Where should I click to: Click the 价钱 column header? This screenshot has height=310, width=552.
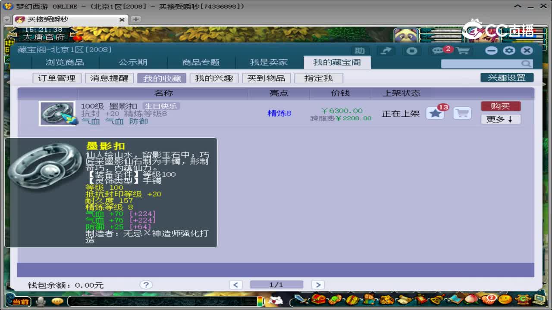[x=340, y=93]
